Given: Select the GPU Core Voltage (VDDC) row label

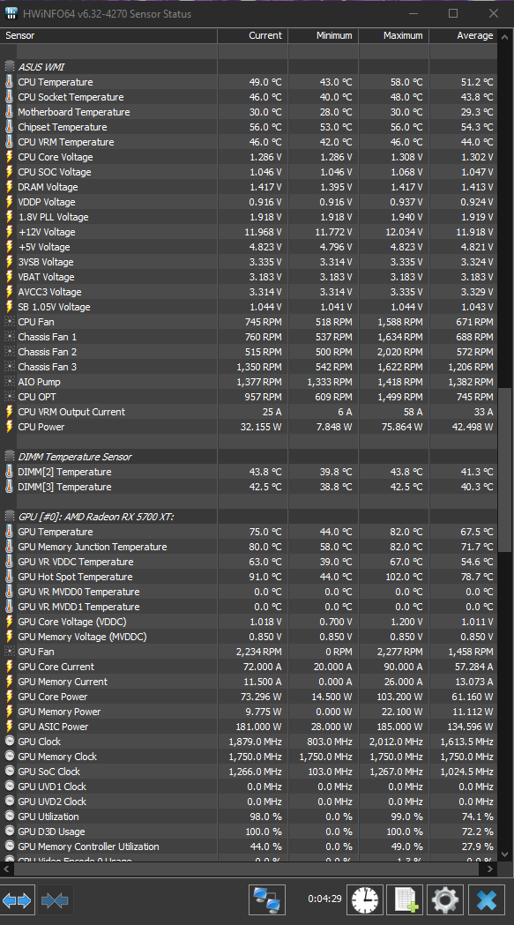Looking at the screenshot, I should click(x=72, y=621).
